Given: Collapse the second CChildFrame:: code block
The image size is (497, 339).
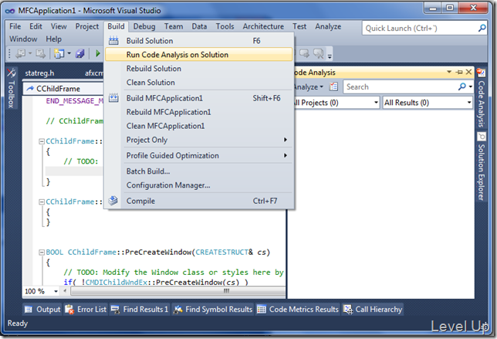Looking at the screenshot, I should (x=42, y=202).
